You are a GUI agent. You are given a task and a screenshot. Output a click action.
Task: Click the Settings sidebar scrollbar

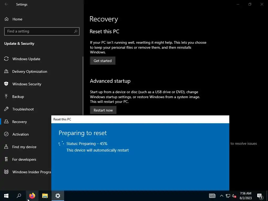[83, 86]
